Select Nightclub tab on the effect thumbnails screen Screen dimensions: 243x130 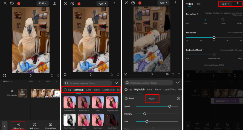(79, 90)
